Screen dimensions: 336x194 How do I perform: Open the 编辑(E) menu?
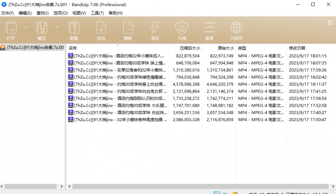25,13
